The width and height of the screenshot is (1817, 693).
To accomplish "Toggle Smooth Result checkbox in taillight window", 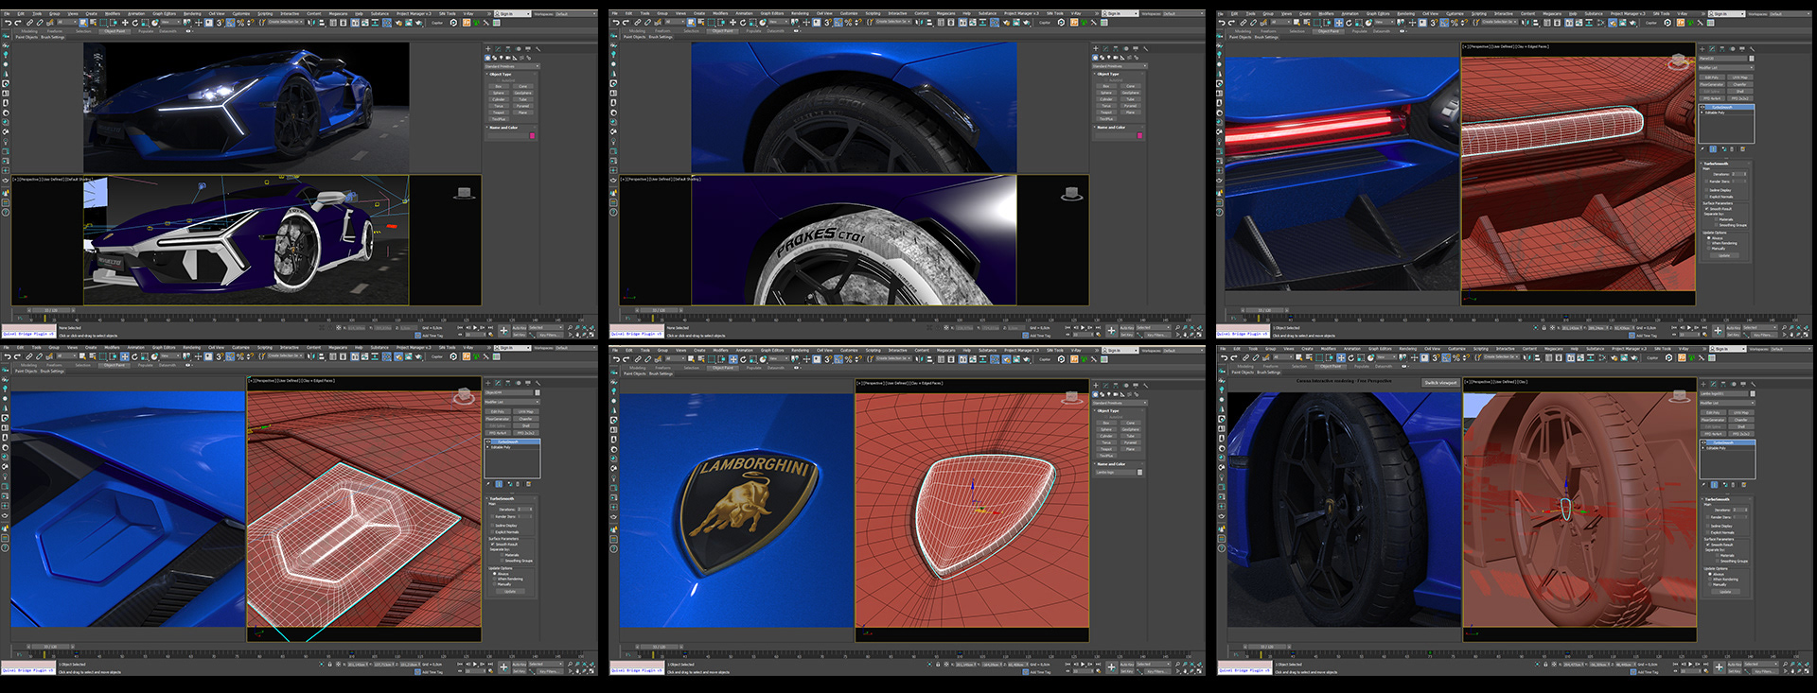I will click(1707, 209).
